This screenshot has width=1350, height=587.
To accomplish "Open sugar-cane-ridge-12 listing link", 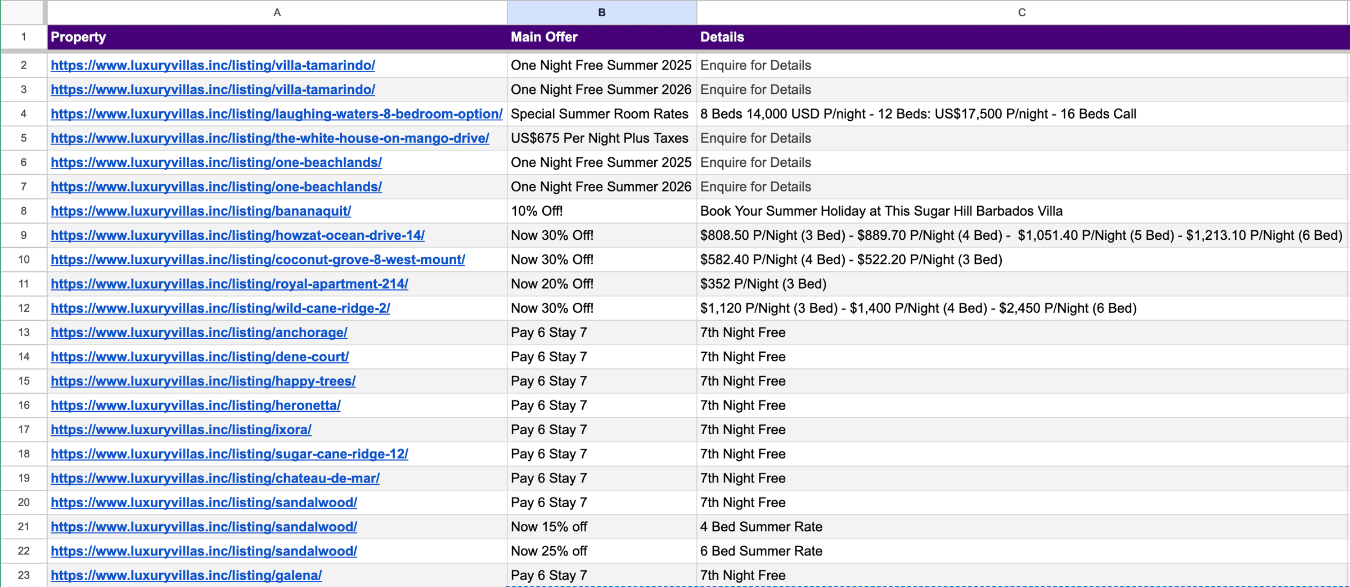I will coord(229,454).
